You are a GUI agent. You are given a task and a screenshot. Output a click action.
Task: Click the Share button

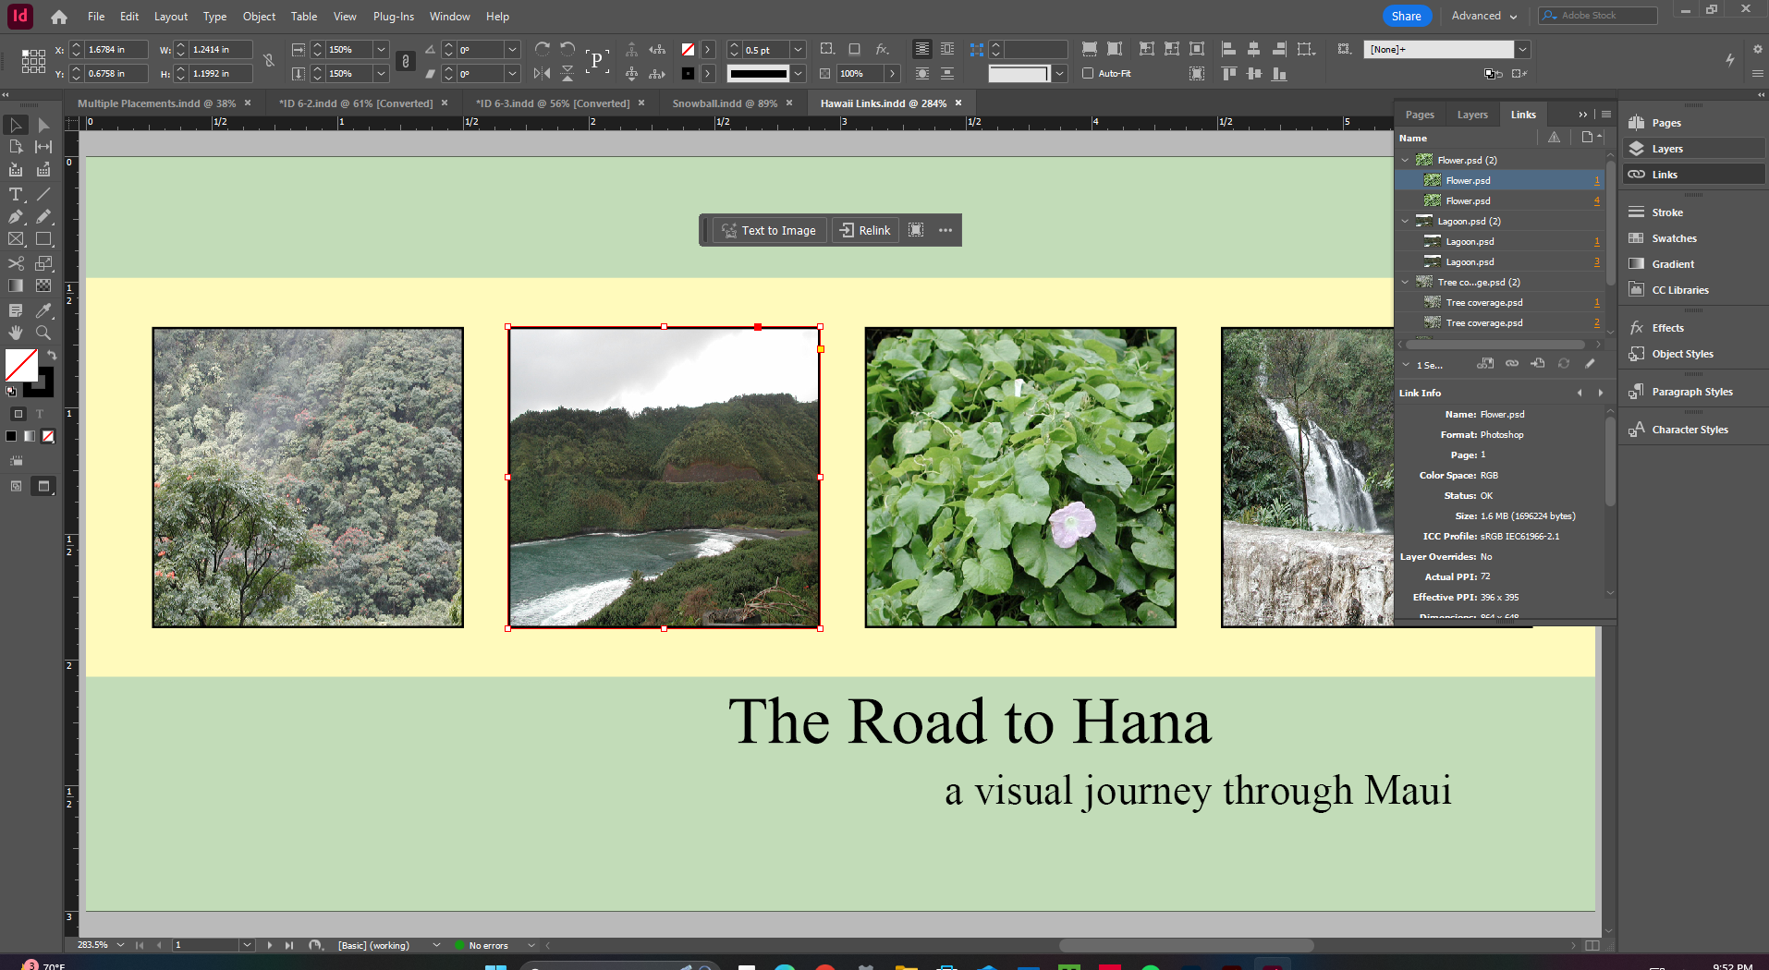pos(1406,16)
